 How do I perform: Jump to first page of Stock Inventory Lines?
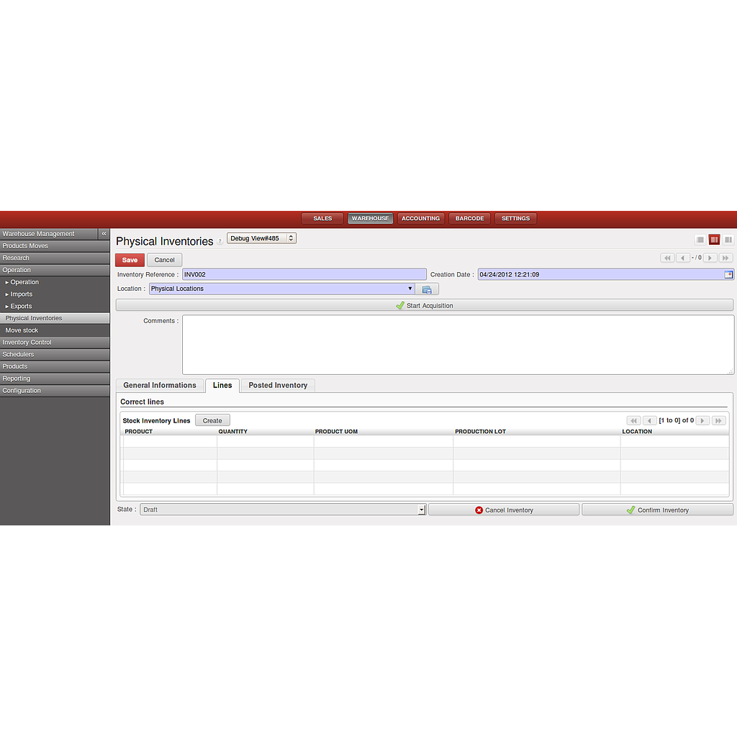coord(633,420)
